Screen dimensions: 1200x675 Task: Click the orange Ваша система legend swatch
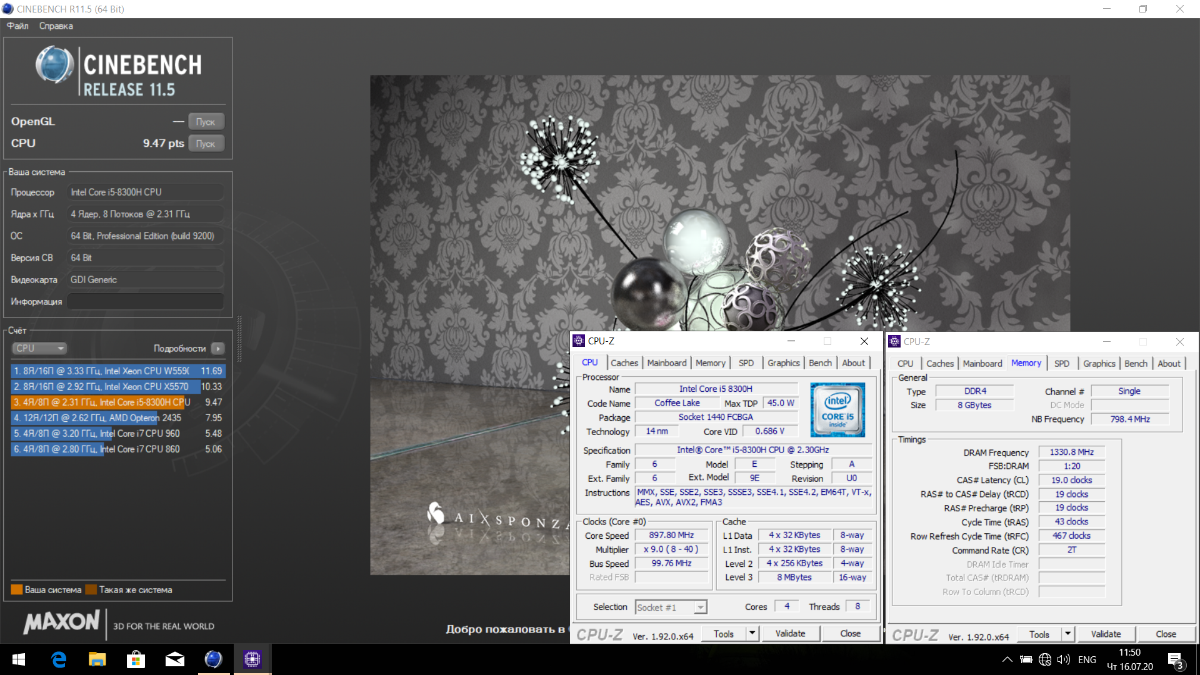[x=17, y=589]
